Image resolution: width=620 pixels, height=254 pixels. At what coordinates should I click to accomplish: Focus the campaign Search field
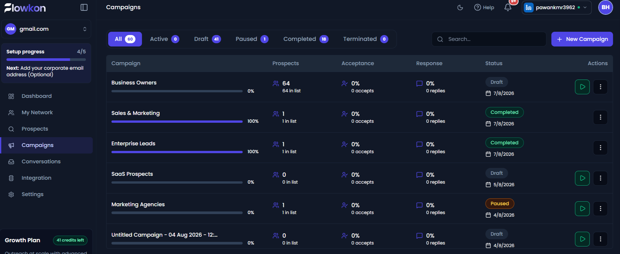point(489,39)
